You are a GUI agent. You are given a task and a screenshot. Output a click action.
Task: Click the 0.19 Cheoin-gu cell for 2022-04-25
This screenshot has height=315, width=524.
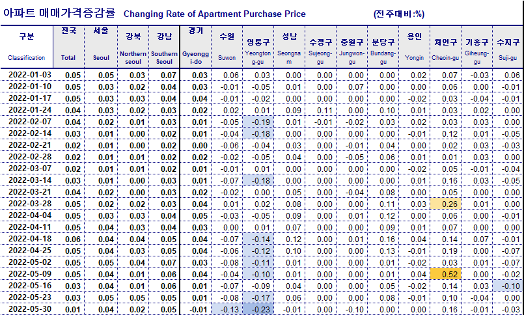coord(445,251)
